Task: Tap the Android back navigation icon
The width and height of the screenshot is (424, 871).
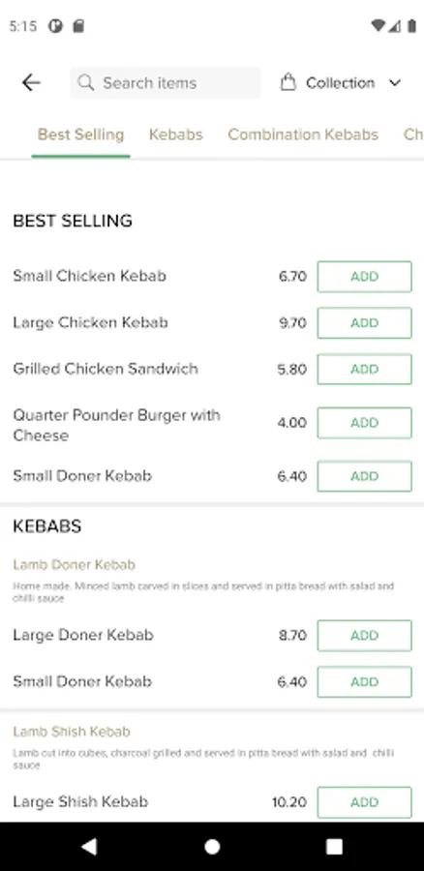Action: tap(89, 847)
